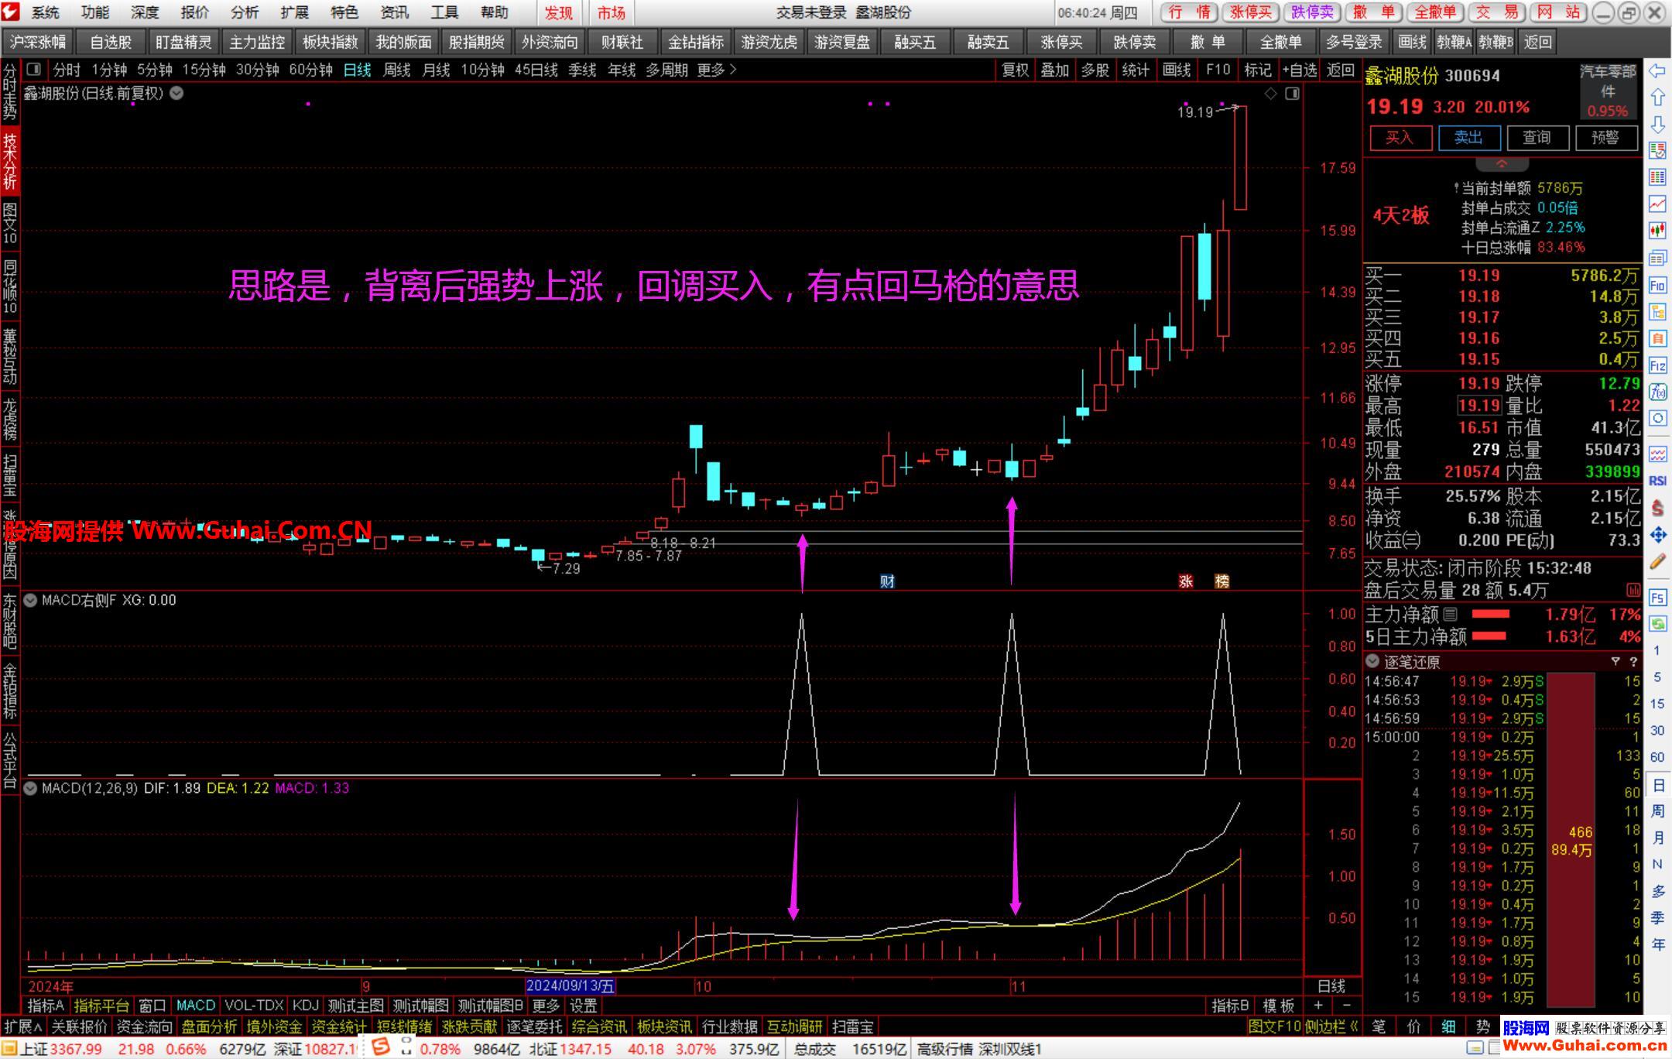This screenshot has width=1672, height=1059.
Task: Select the pencil drawing tool icon
Action: click(1657, 561)
